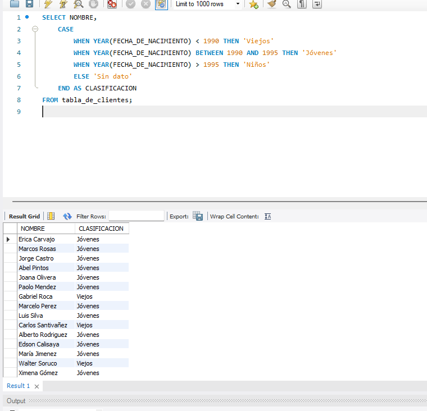Close the Result 1 tab

coord(37,387)
